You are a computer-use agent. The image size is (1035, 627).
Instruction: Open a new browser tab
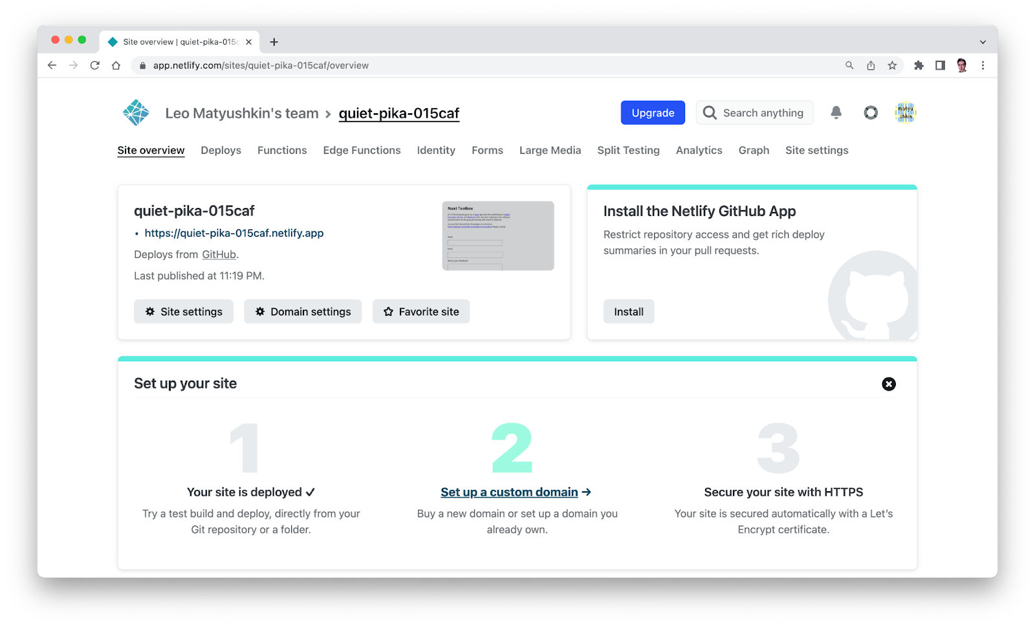(274, 42)
